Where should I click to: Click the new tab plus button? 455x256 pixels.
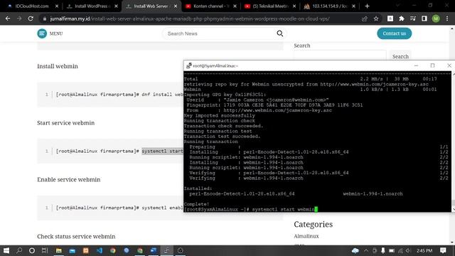[x=367, y=6]
